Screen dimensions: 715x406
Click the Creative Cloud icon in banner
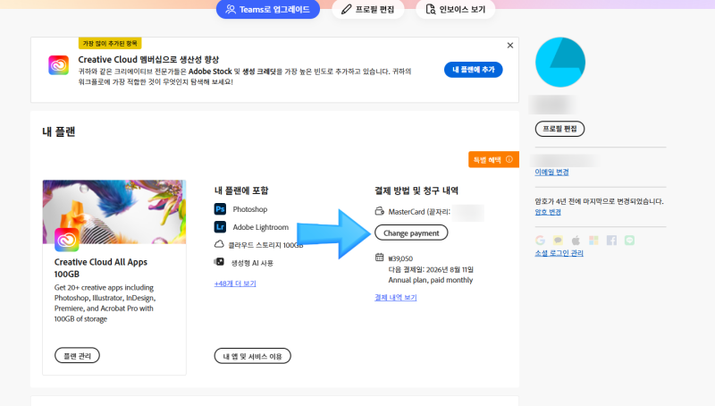coord(58,65)
